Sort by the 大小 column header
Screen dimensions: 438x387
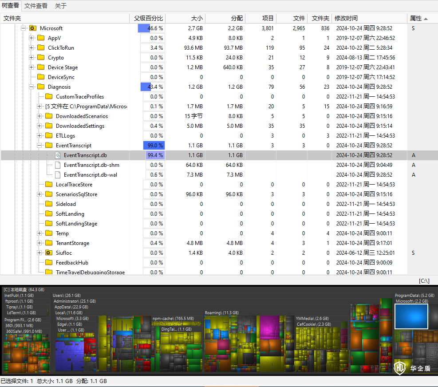197,18
